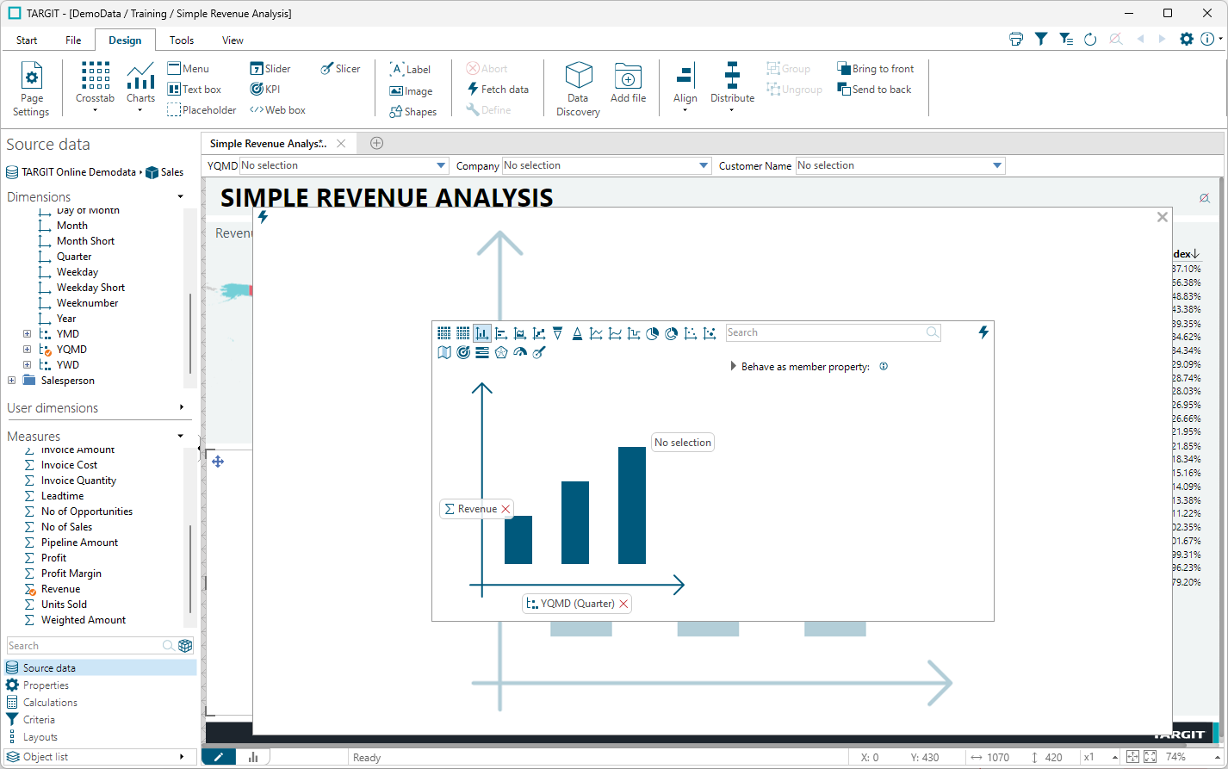Pick the funnel chart type icon
This screenshot has height=769, width=1228.
(558, 333)
